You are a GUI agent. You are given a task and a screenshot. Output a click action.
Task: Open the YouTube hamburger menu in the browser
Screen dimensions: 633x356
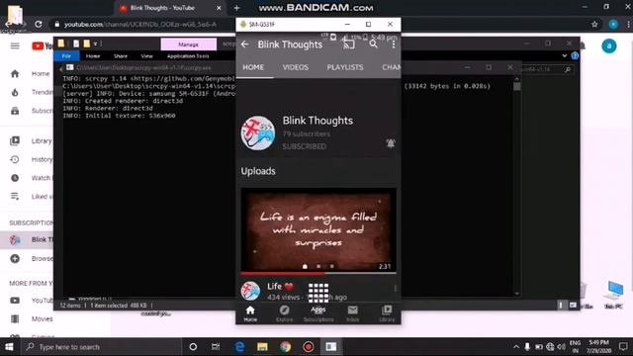click(15, 45)
